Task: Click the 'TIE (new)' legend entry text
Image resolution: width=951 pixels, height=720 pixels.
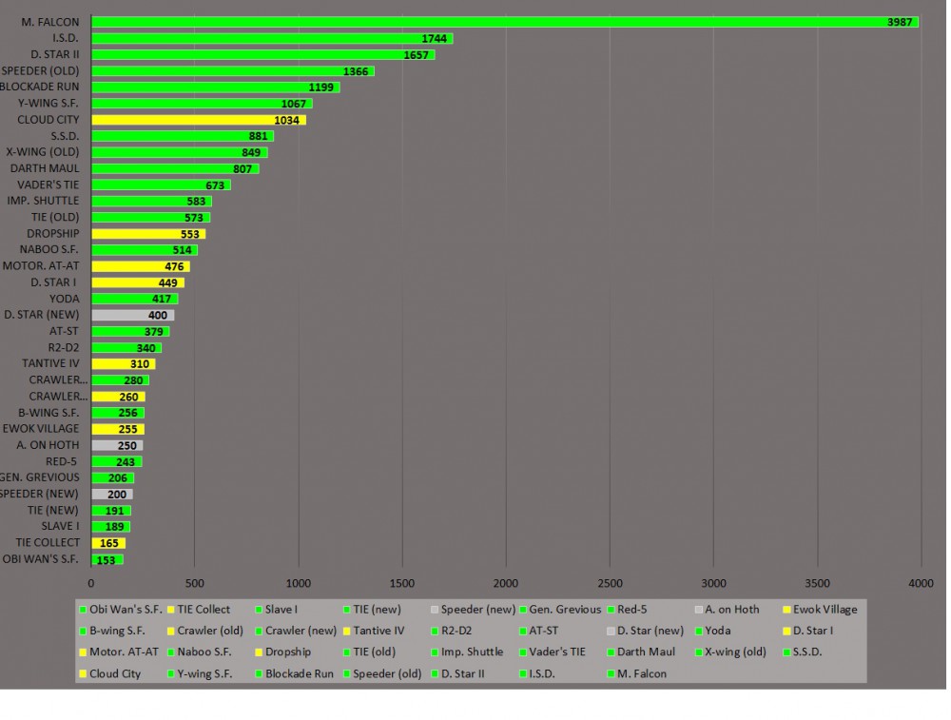Action: (377, 610)
